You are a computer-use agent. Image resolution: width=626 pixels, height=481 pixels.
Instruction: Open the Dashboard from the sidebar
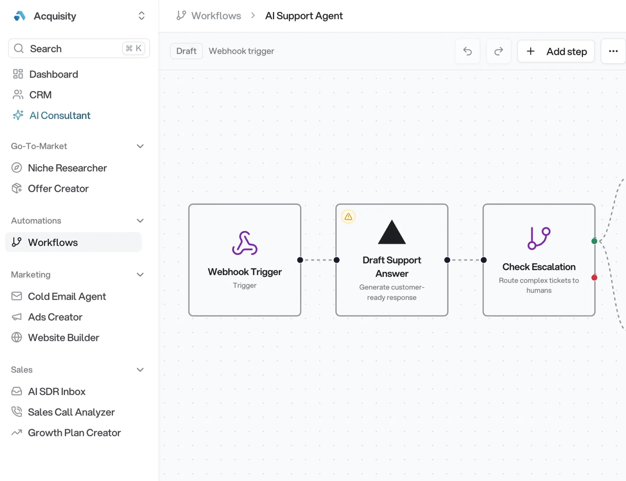(x=54, y=74)
